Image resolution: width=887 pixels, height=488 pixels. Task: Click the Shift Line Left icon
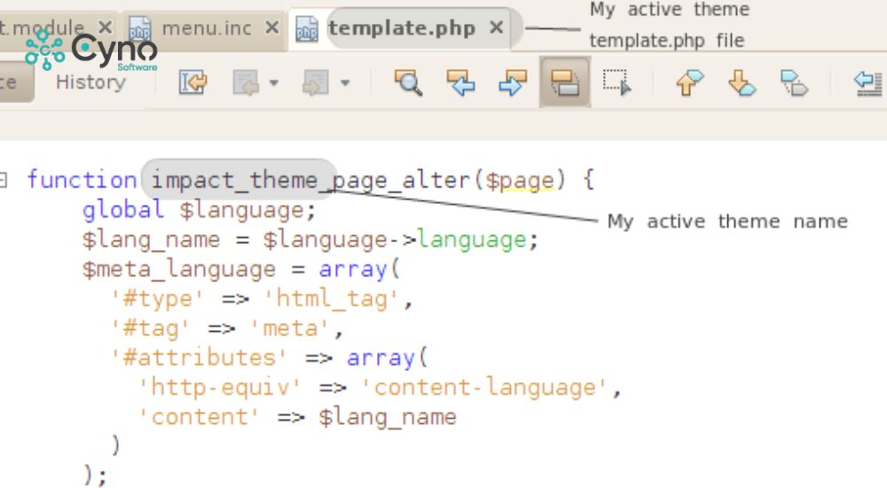click(x=867, y=83)
